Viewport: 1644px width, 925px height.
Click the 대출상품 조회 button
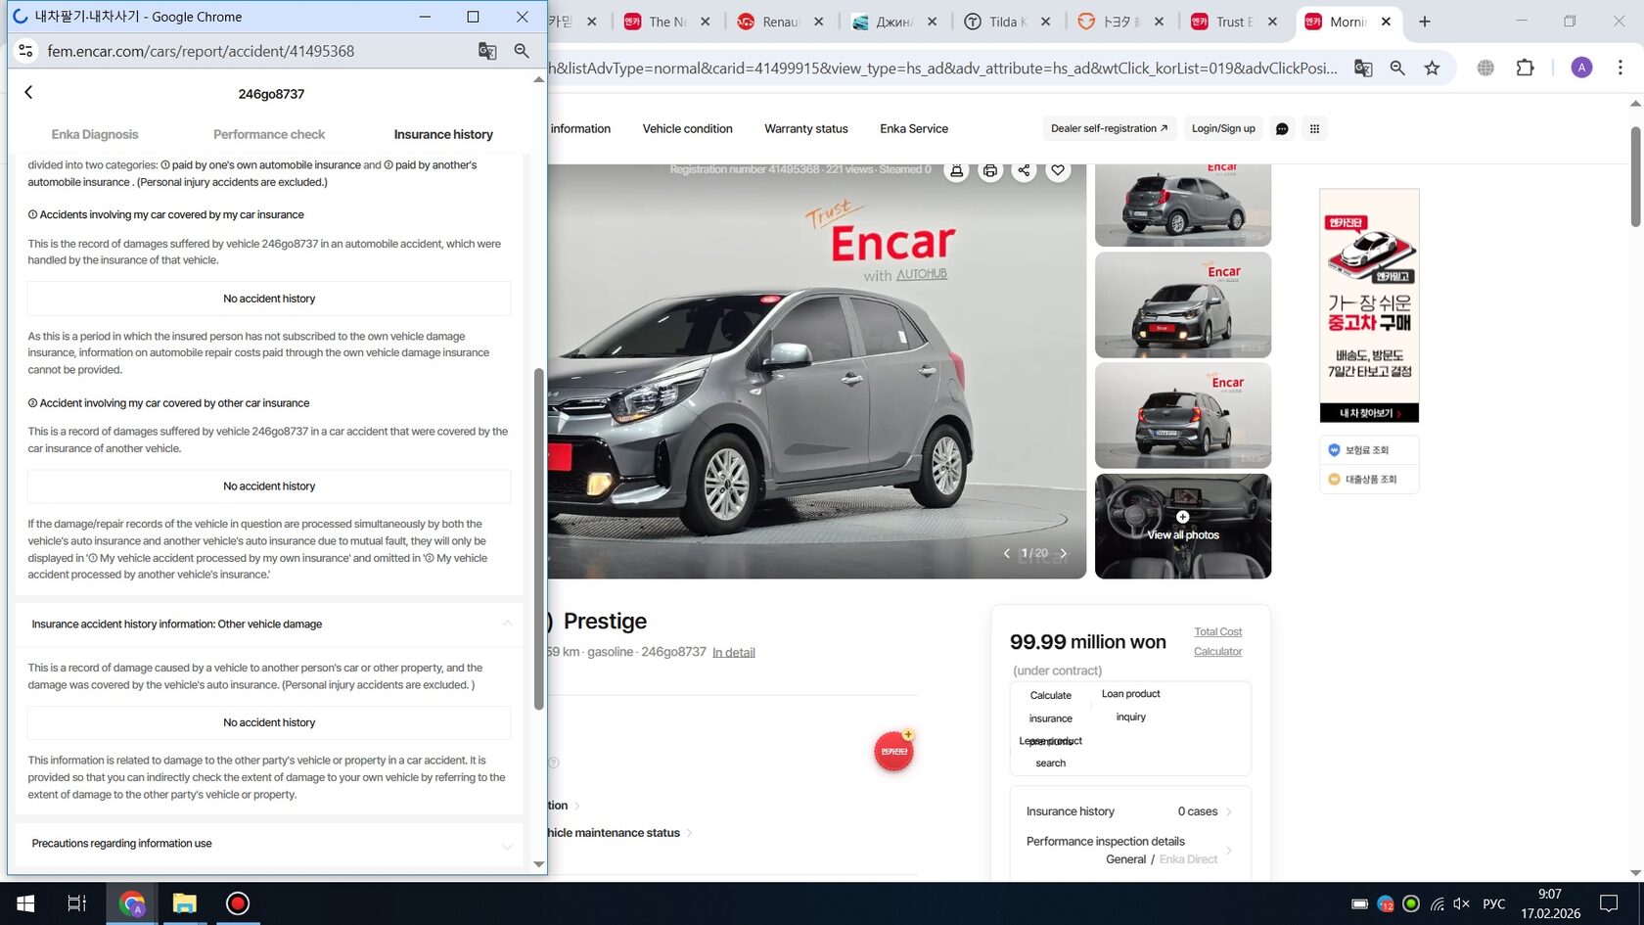click(1369, 479)
